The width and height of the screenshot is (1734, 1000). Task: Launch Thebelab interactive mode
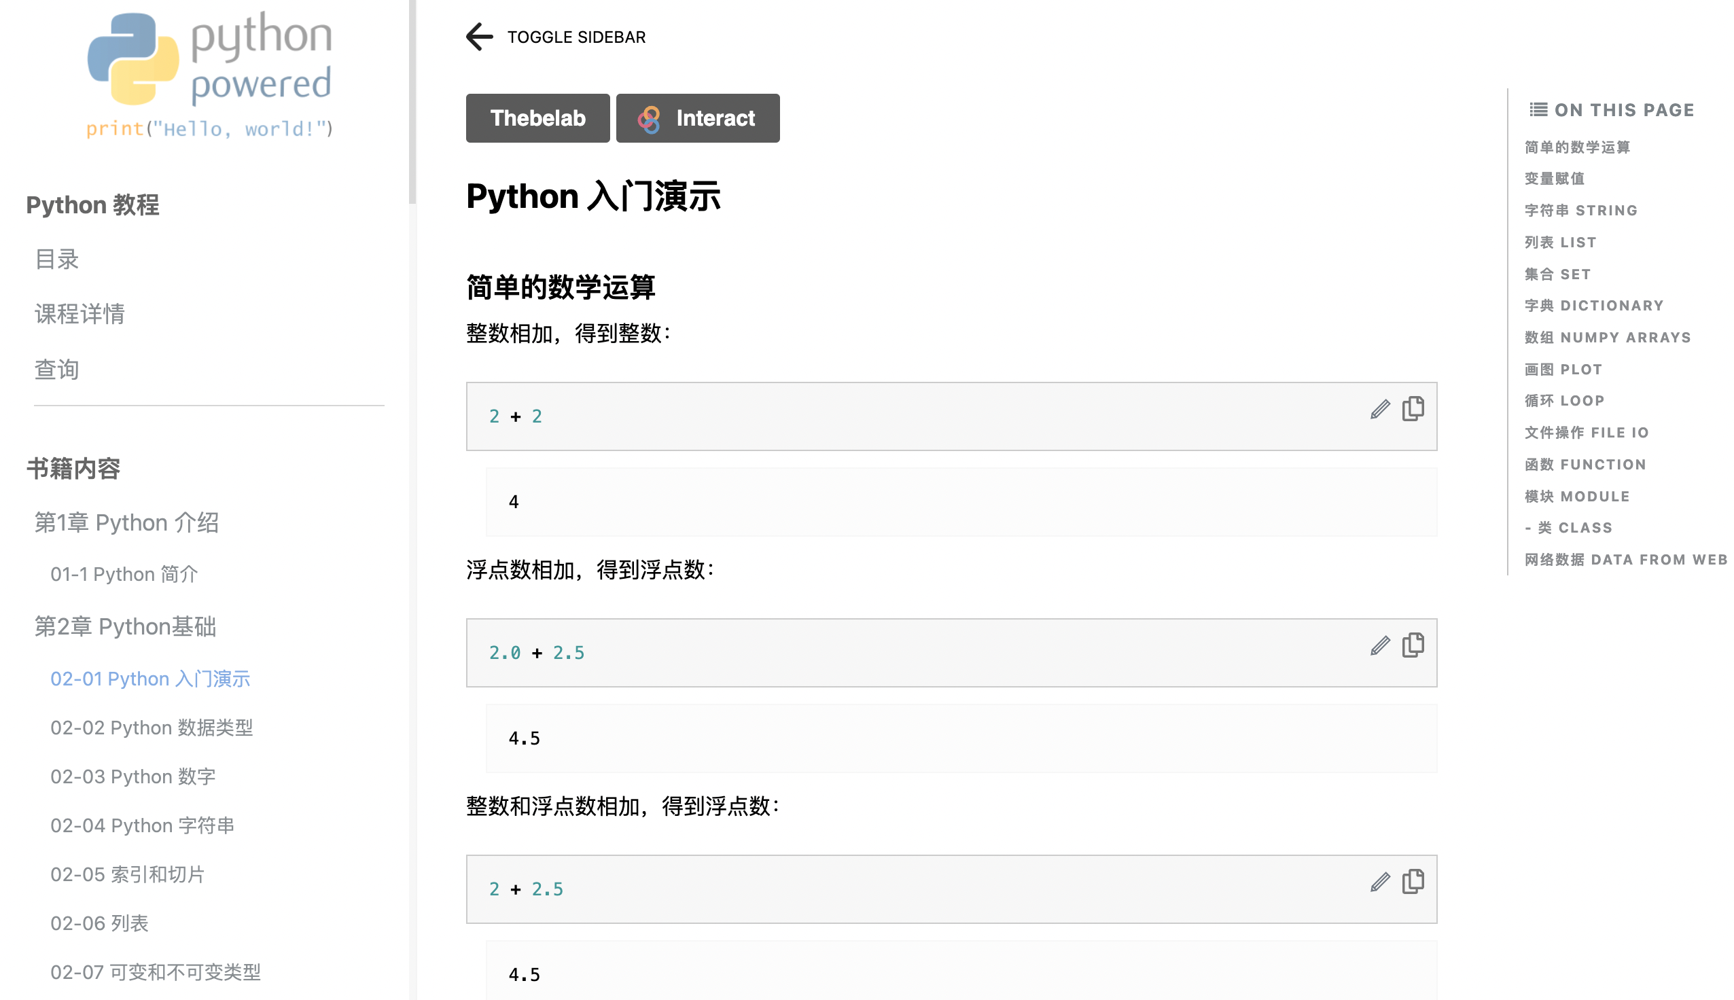click(537, 118)
